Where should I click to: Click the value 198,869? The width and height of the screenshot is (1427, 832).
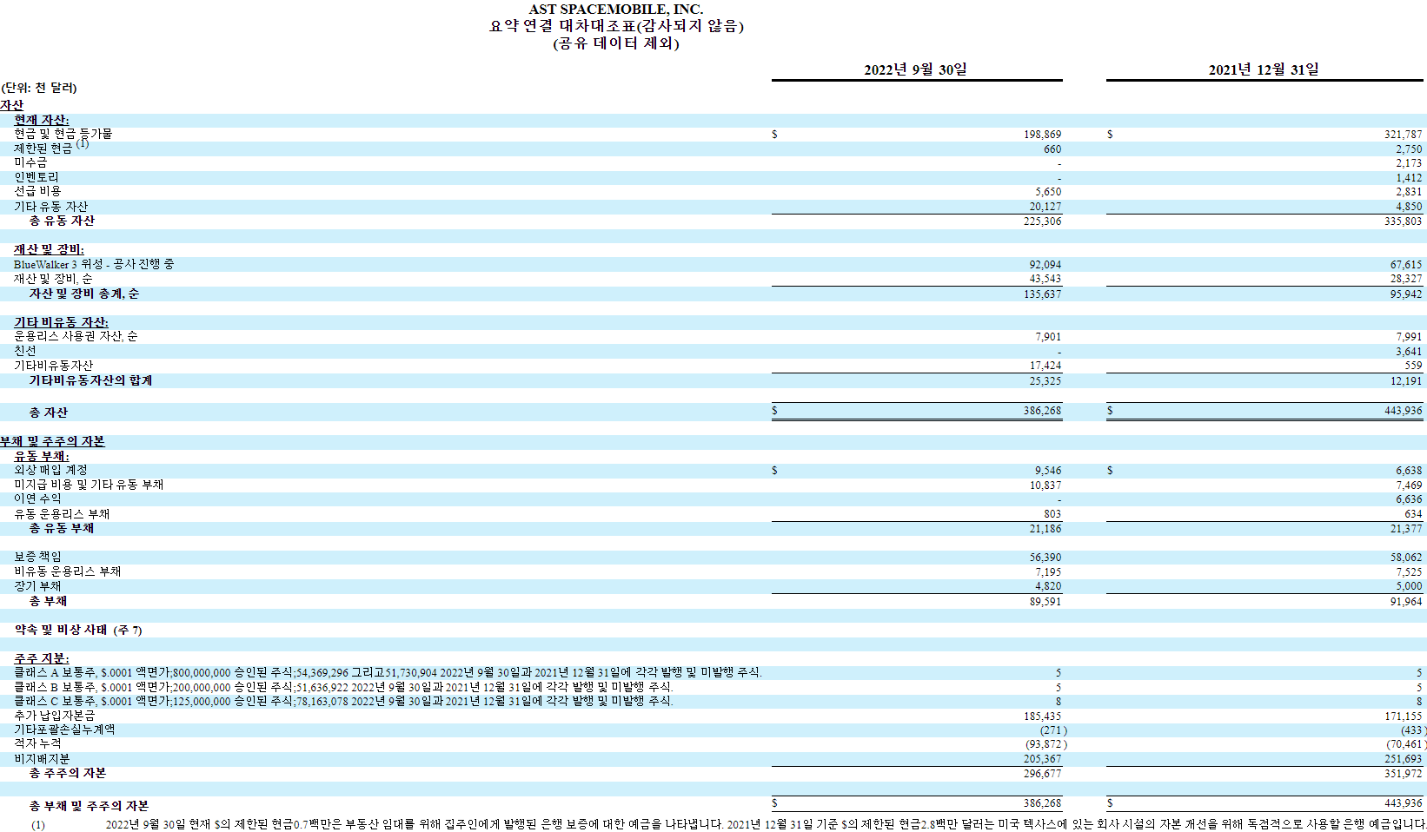click(x=1042, y=135)
